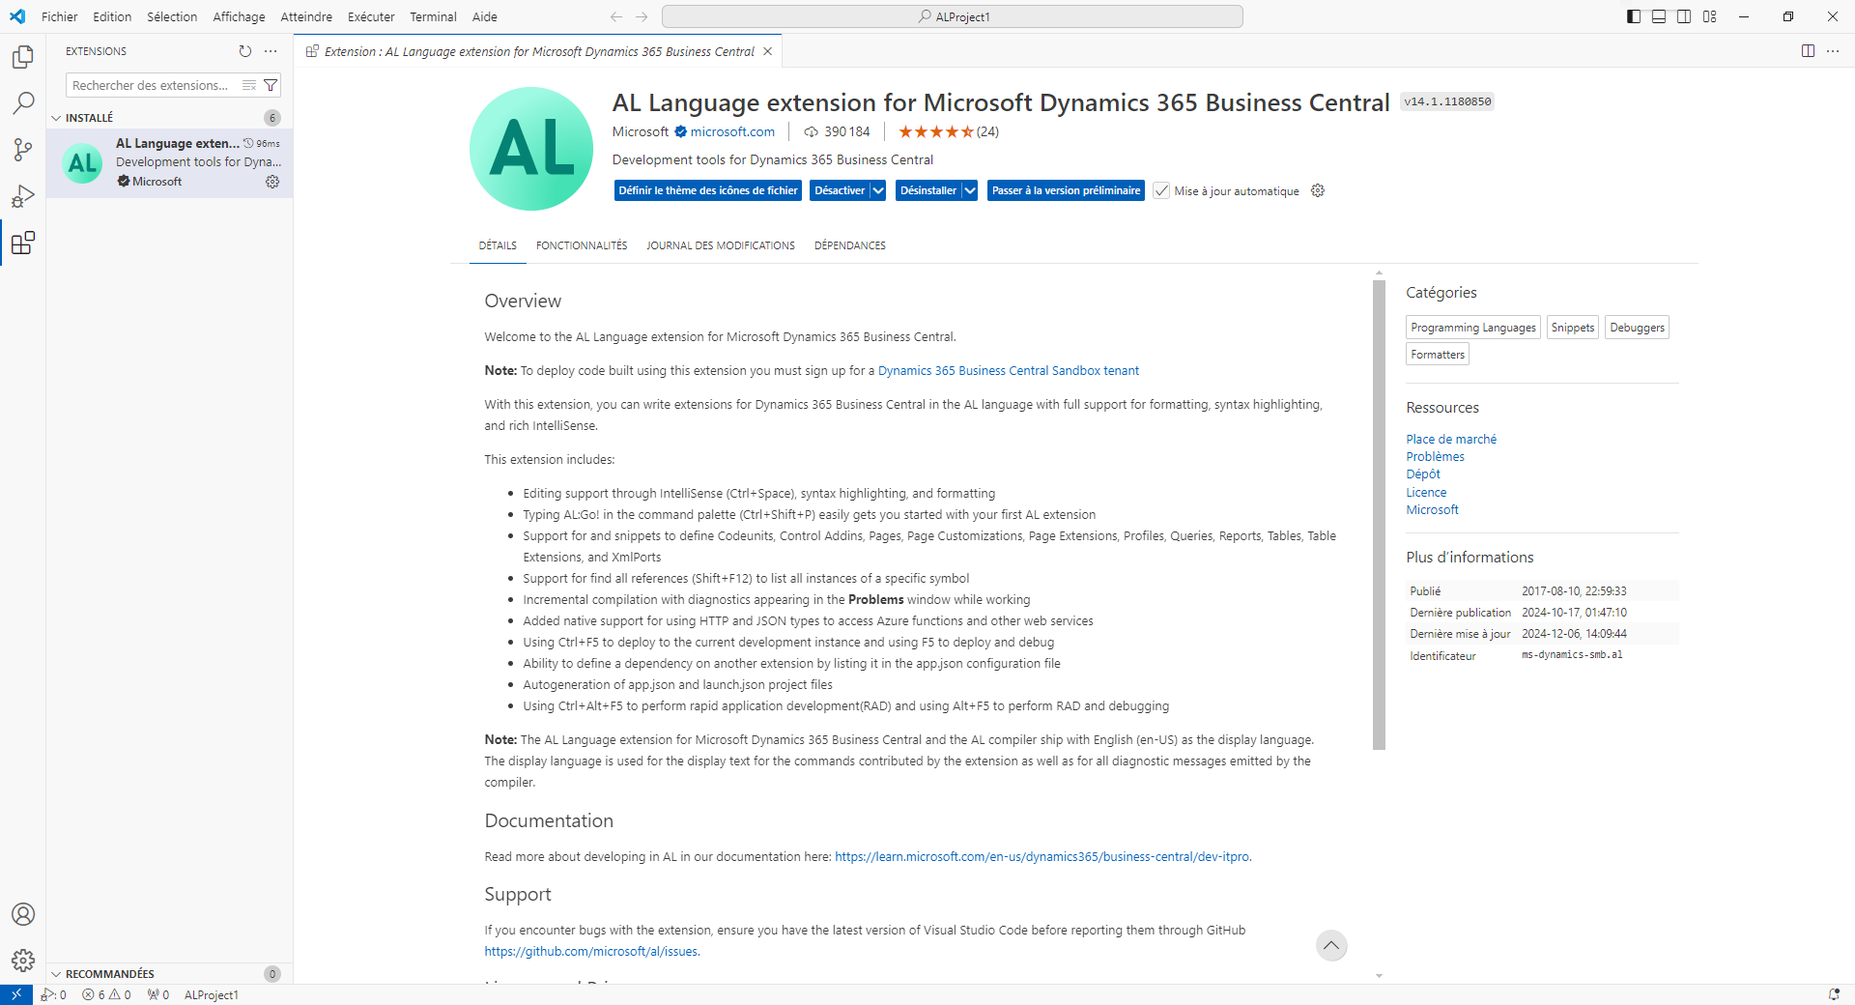Open the Explorer view in activity bar

[x=23, y=57]
